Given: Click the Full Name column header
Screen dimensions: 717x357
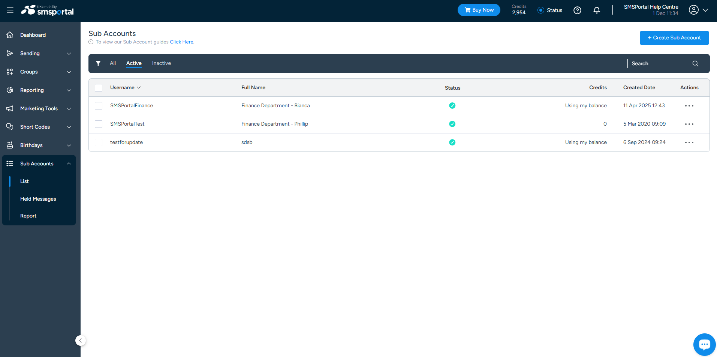Looking at the screenshot, I should click(x=253, y=87).
